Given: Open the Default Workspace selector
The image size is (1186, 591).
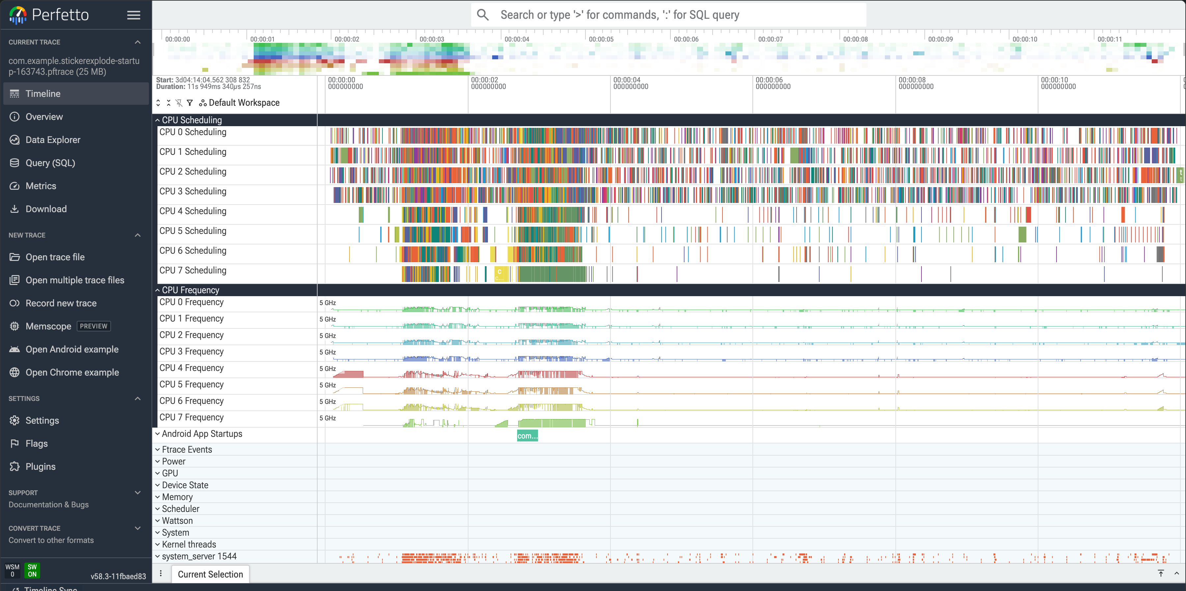Looking at the screenshot, I should coord(240,103).
